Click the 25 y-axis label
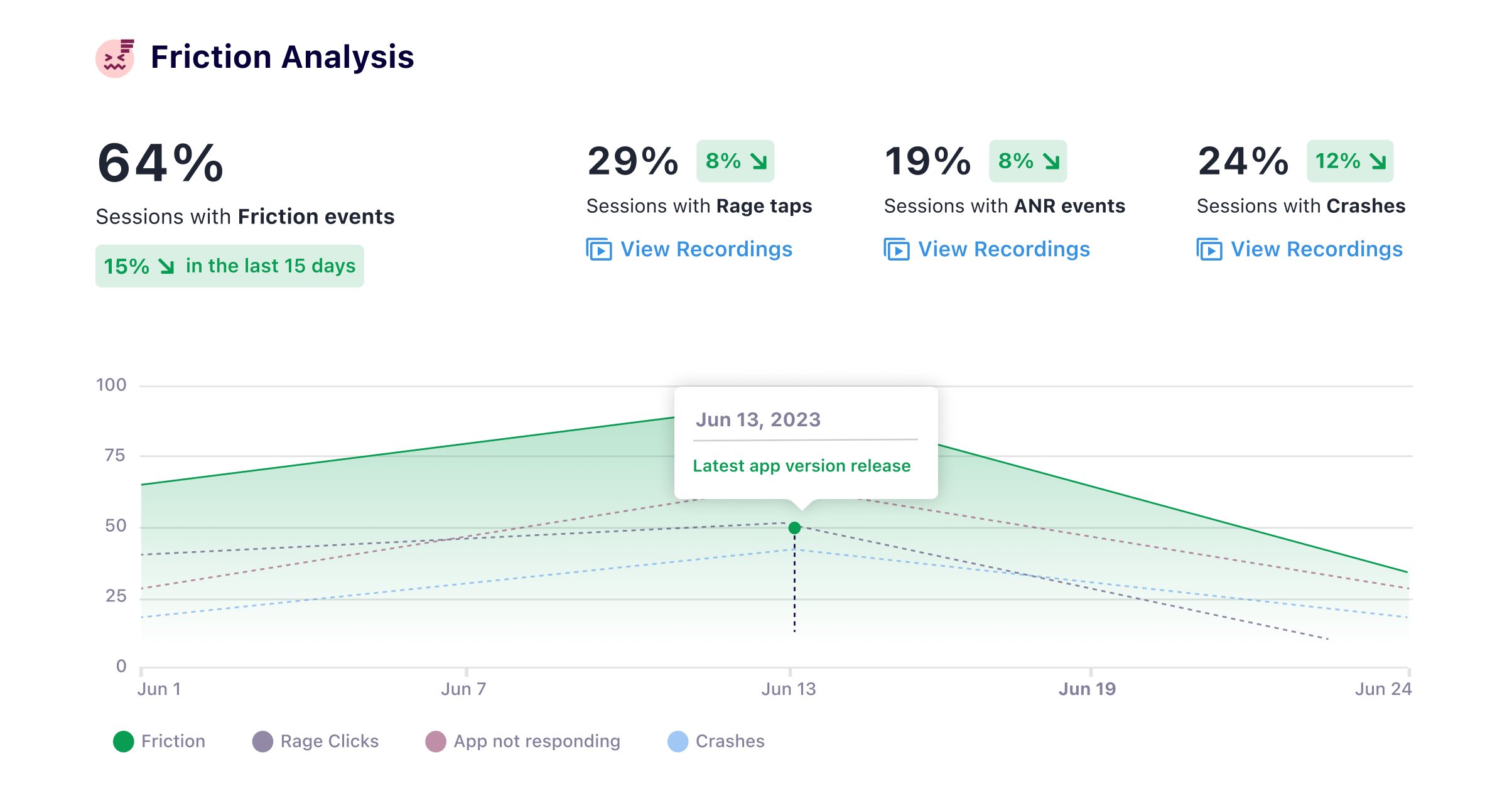This screenshot has height=791, width=1507. (116, 596)
